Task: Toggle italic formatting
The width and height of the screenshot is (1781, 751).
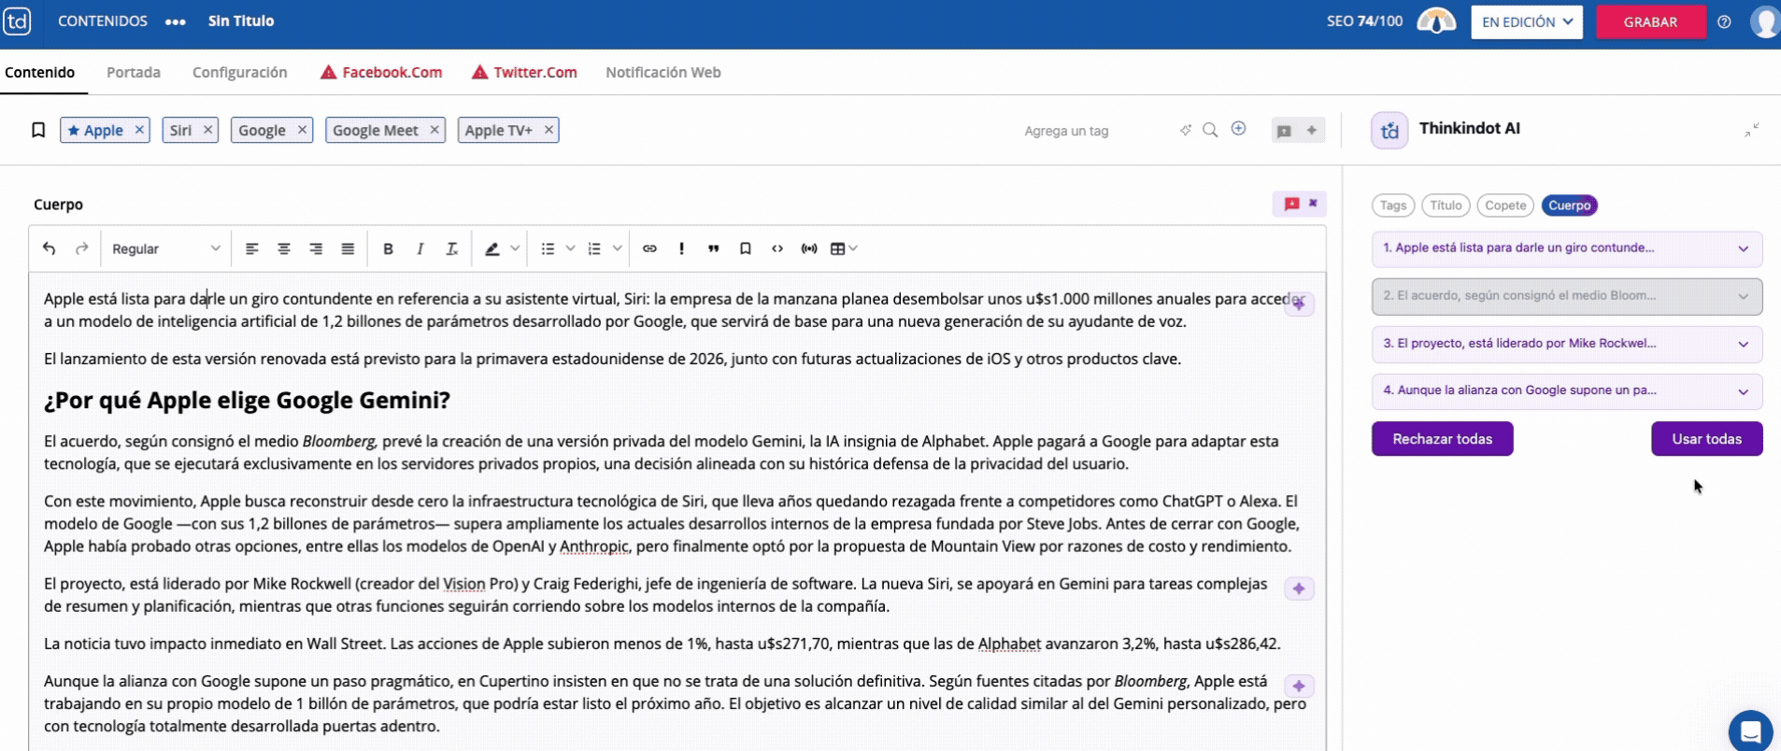Action: (x=420, y=248)
